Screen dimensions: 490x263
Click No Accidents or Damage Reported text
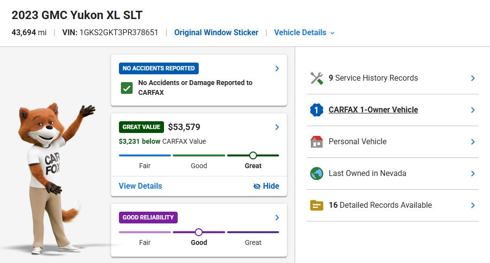195,88
